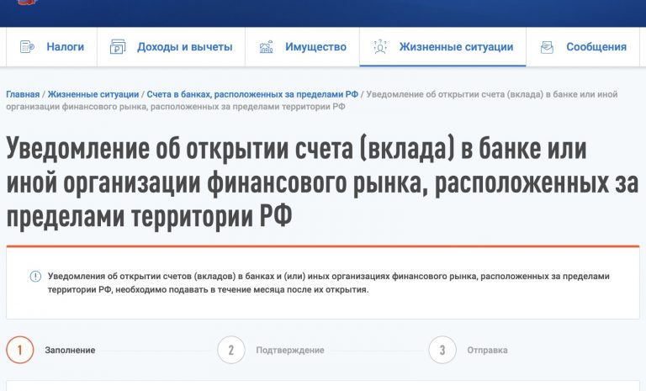Screen dimensions: 646x391
Task: Follow the Жизненные ситуации breadcrumb link
Action: (93, 94)
